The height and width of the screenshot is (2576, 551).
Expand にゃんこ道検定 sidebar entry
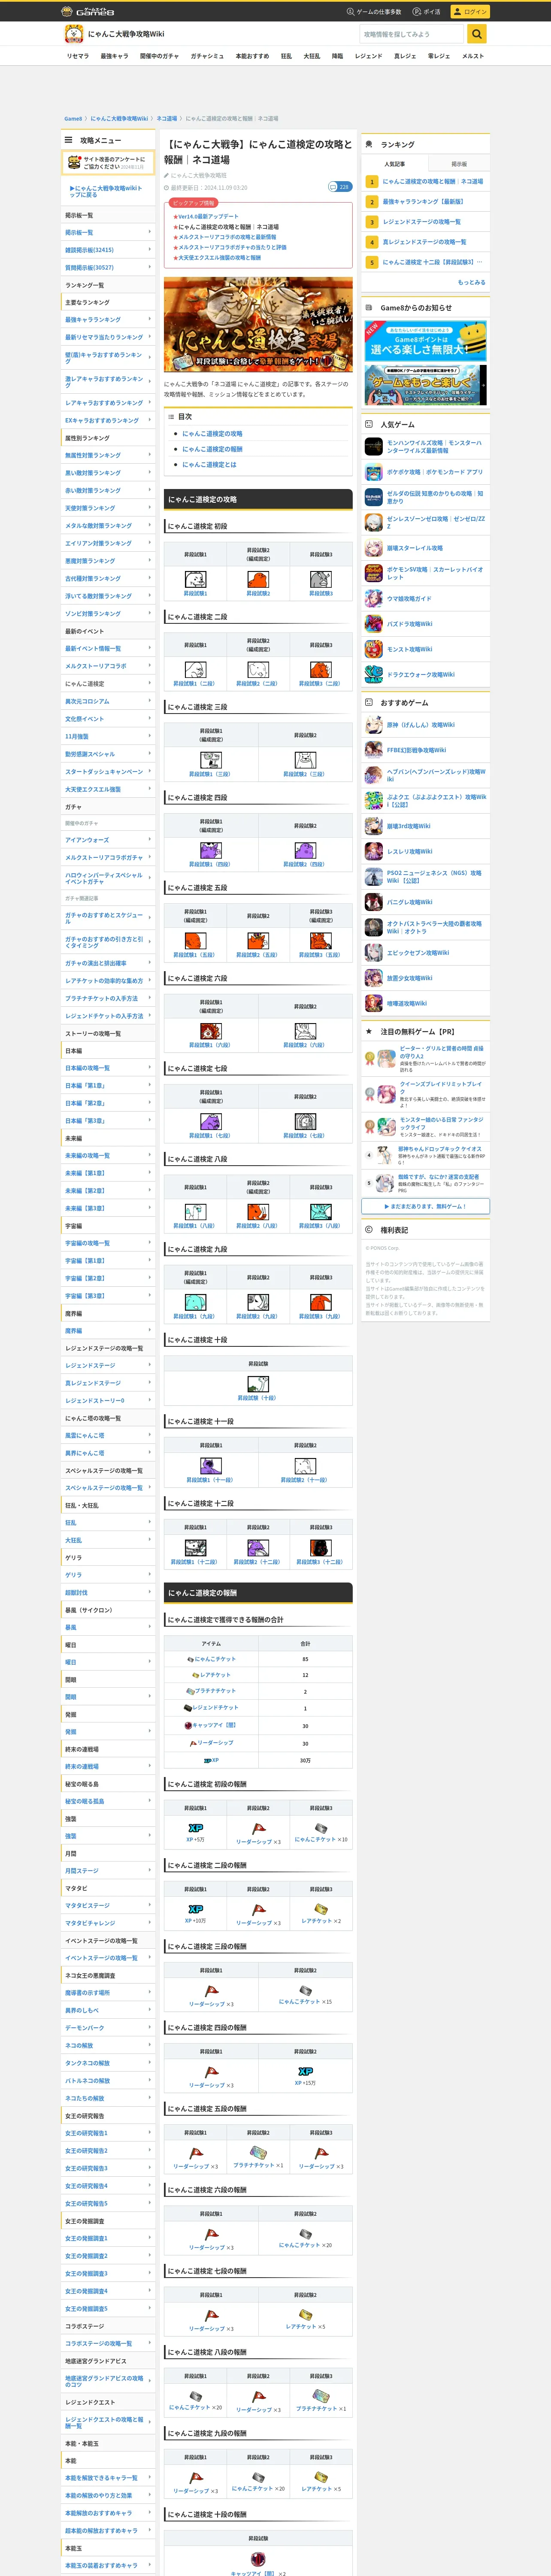(x=108, y=684)
